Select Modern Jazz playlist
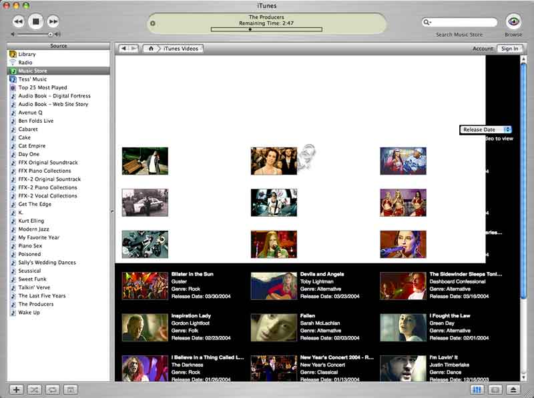 coord(59,229)
